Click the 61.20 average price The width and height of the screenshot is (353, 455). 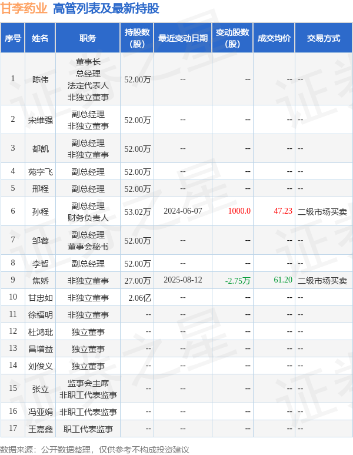pos(283,280)
